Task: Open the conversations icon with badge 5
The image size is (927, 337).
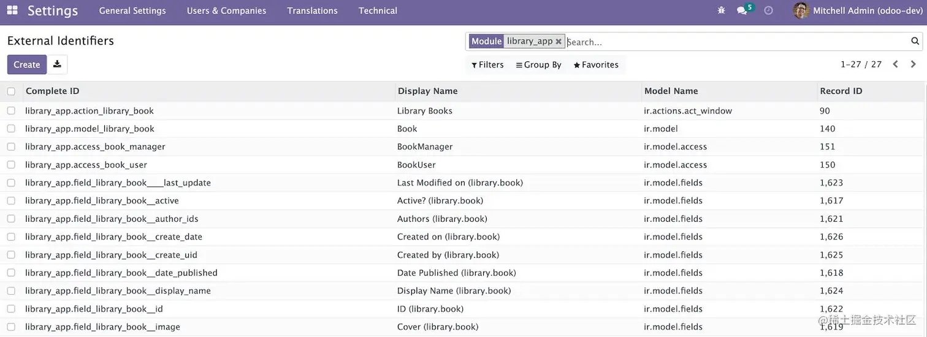Action: (x=744, y=10)
